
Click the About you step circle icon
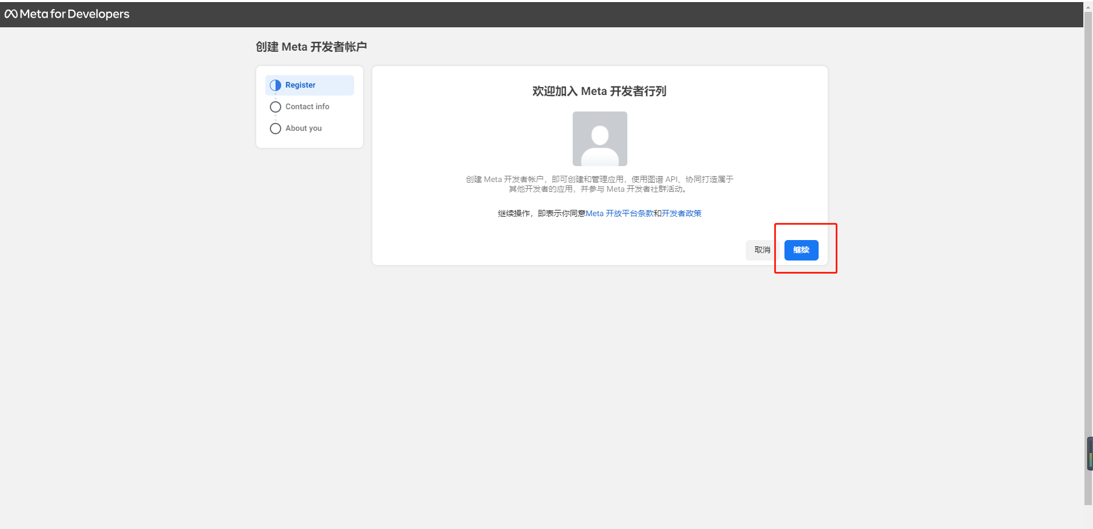click(x=276, y=129)
